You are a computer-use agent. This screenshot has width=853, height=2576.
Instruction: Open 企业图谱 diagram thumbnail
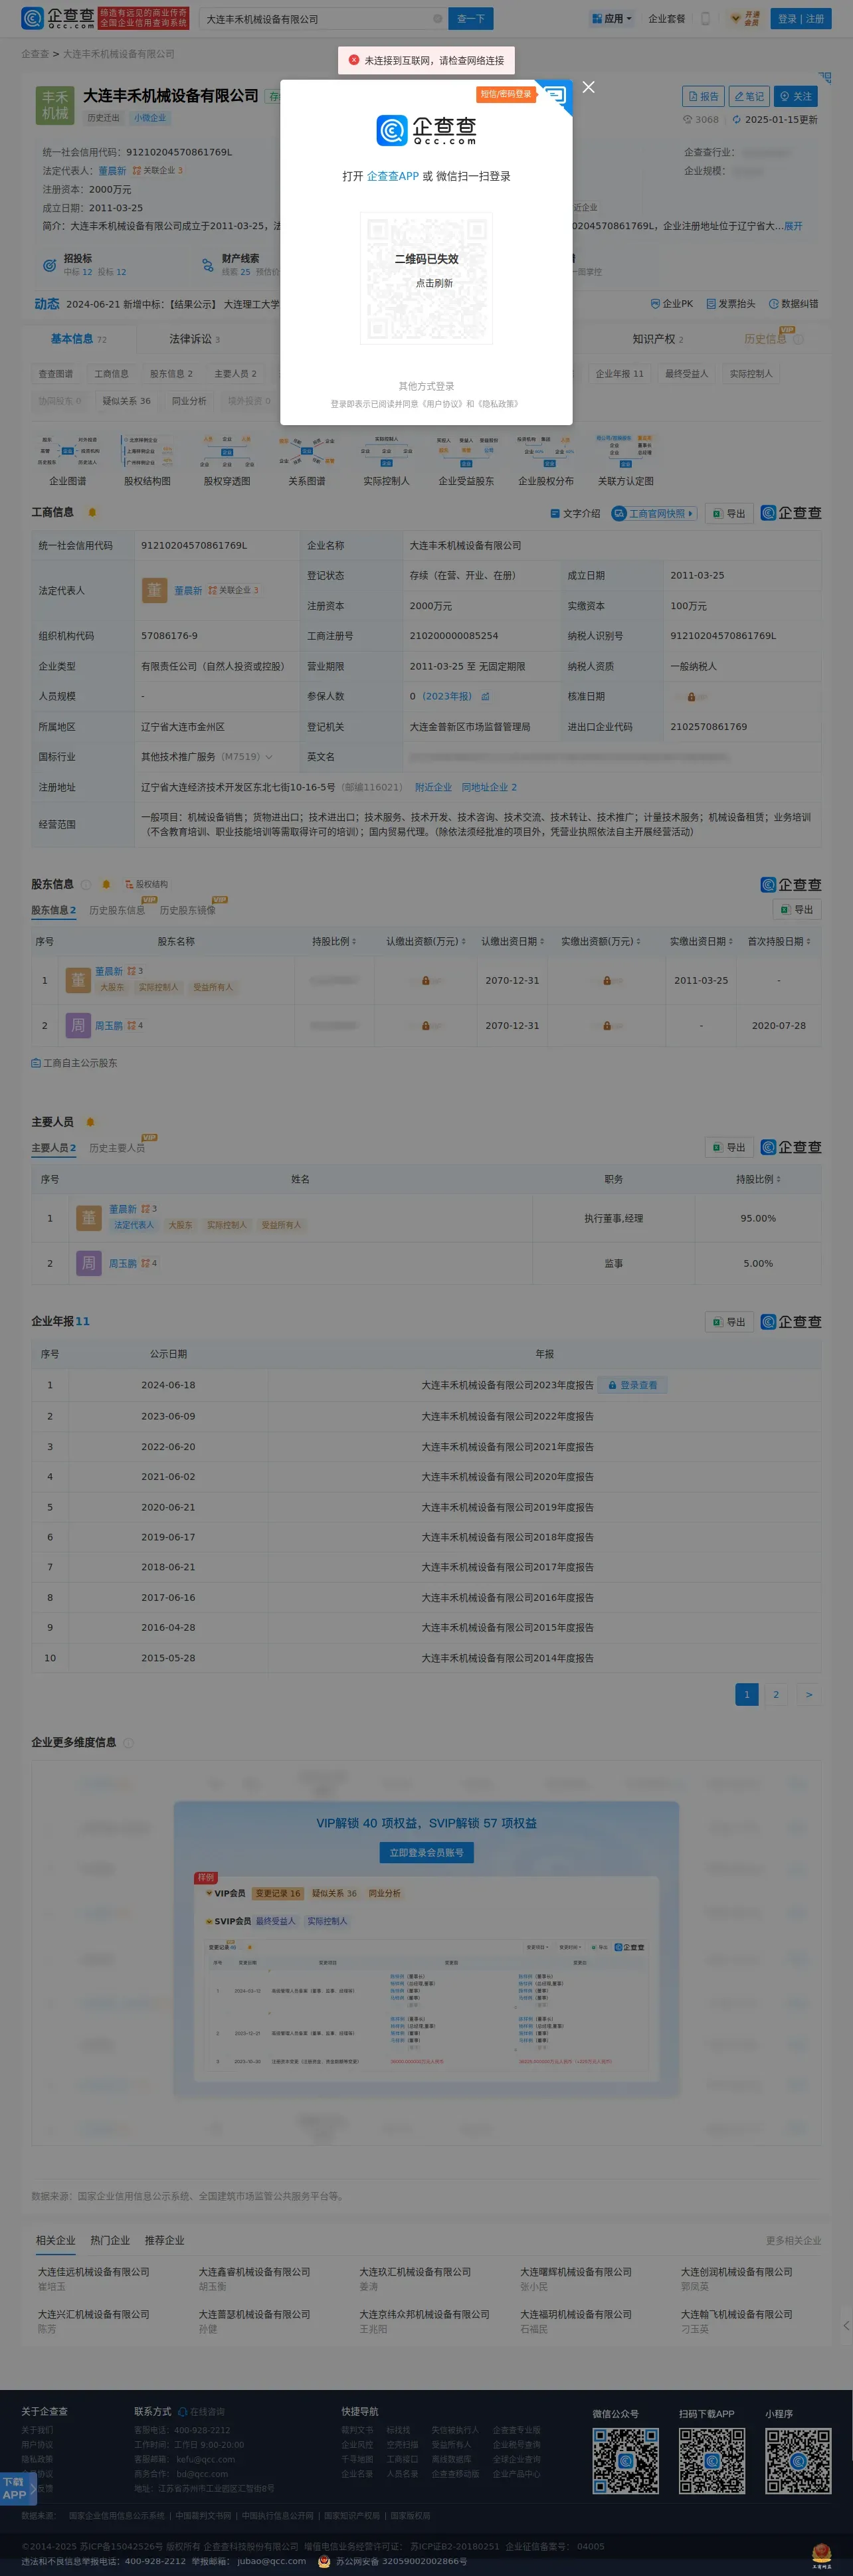click(x=68, y=459)
